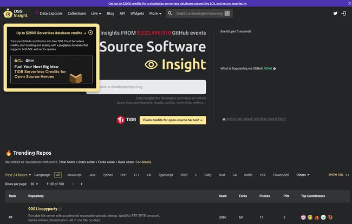The image size is (352, 224).
Task: Open the OSS Insight home logo
Action: click(16, 13)
